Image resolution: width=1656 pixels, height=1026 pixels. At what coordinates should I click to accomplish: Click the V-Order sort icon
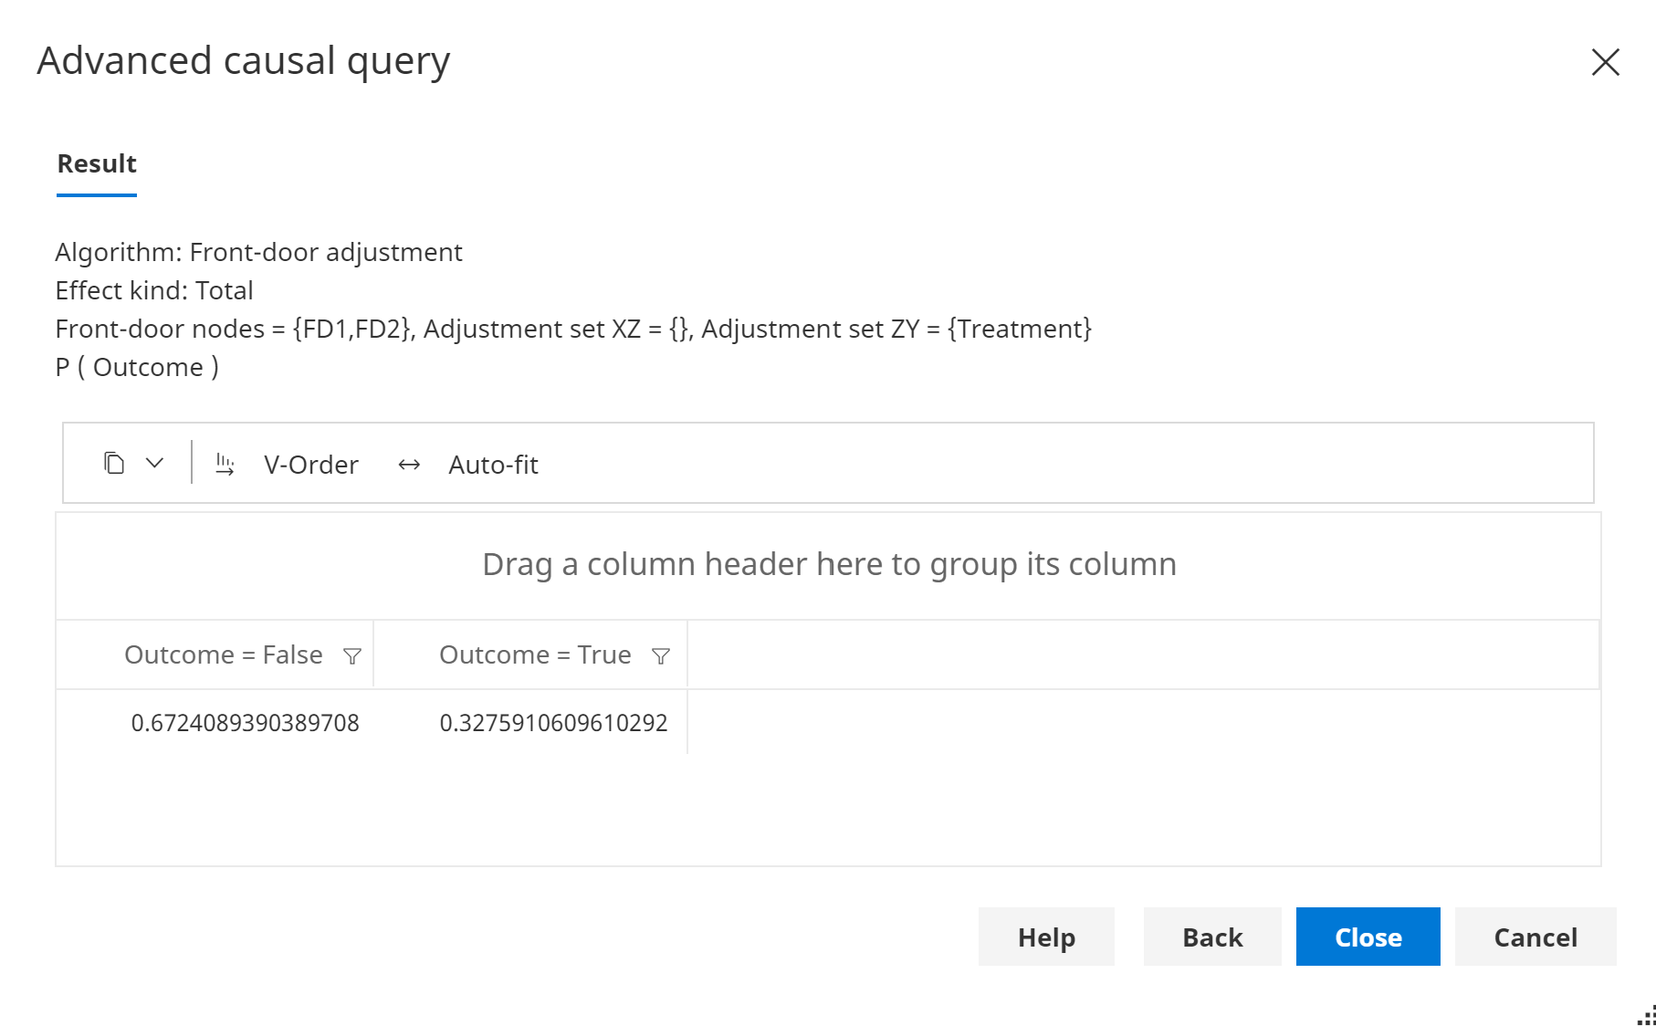click(225, 465)
